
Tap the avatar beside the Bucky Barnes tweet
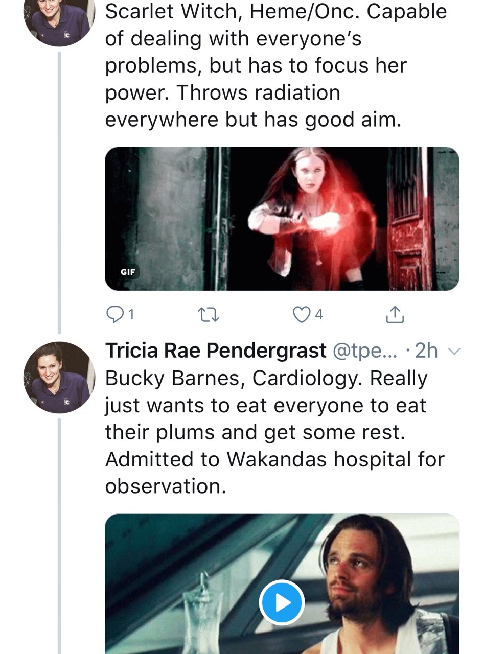(x=59, y=378)
